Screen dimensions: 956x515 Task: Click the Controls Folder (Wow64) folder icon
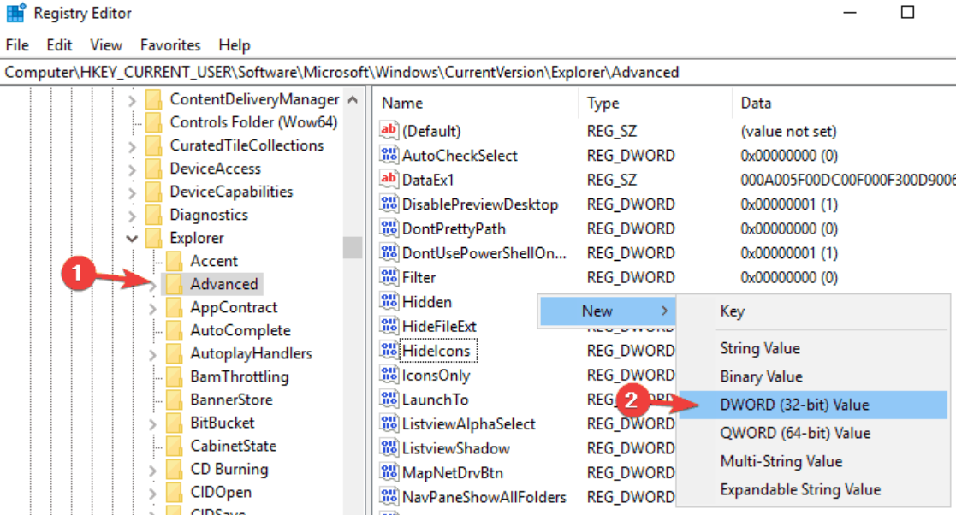tap(154, 122)
